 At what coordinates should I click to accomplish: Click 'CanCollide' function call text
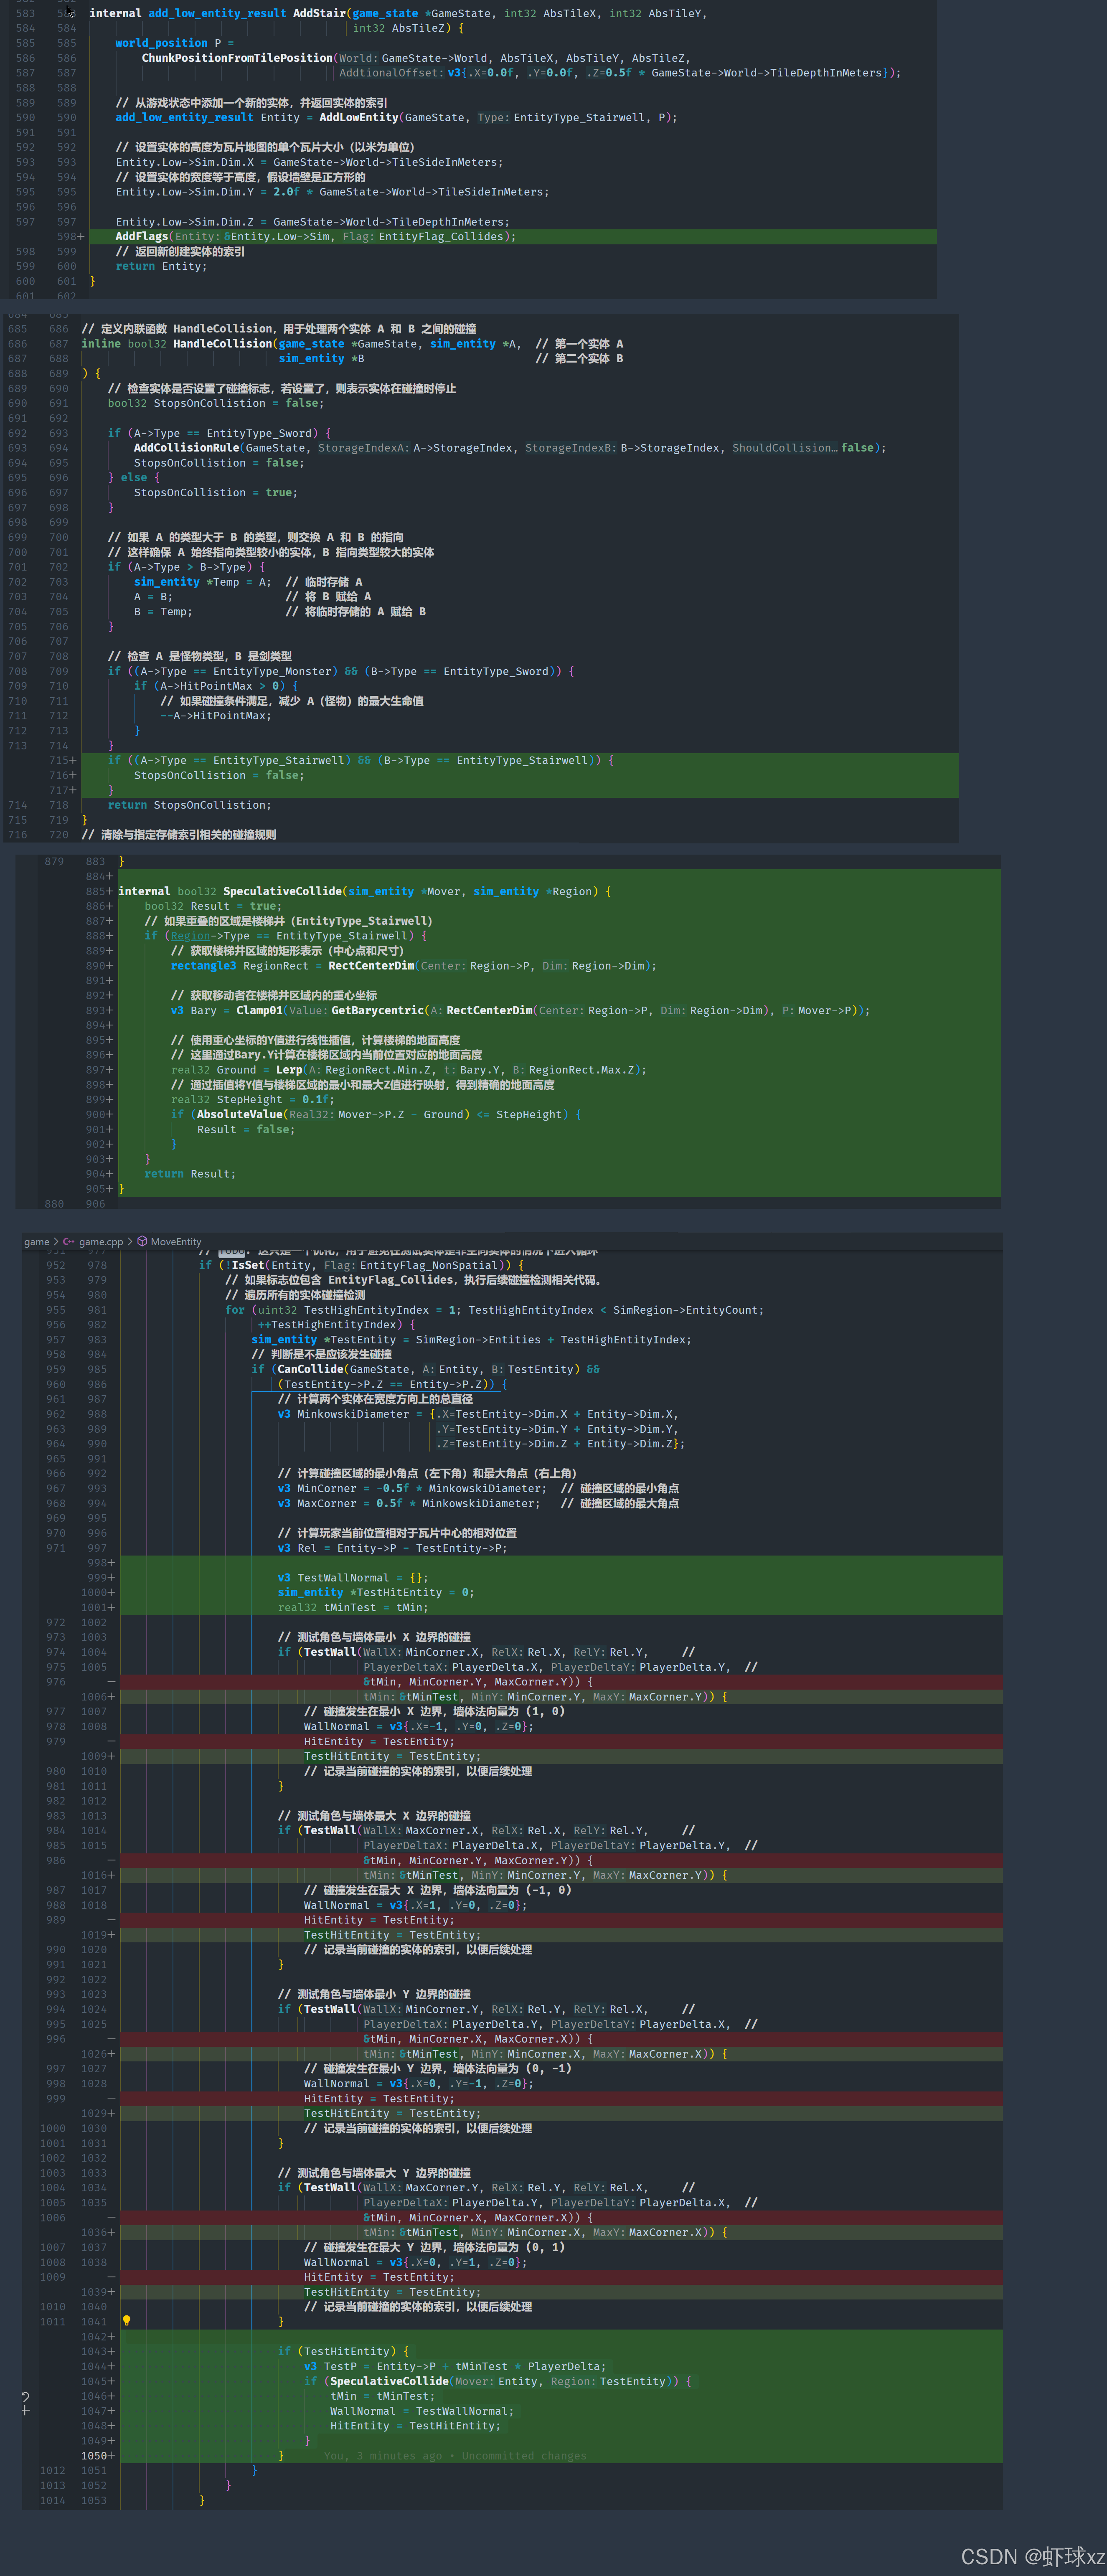[310, 1369]
